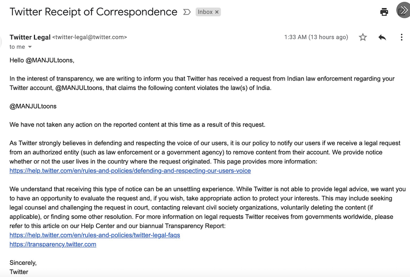Star the Twitter Legal message

(x=363, y=37)
